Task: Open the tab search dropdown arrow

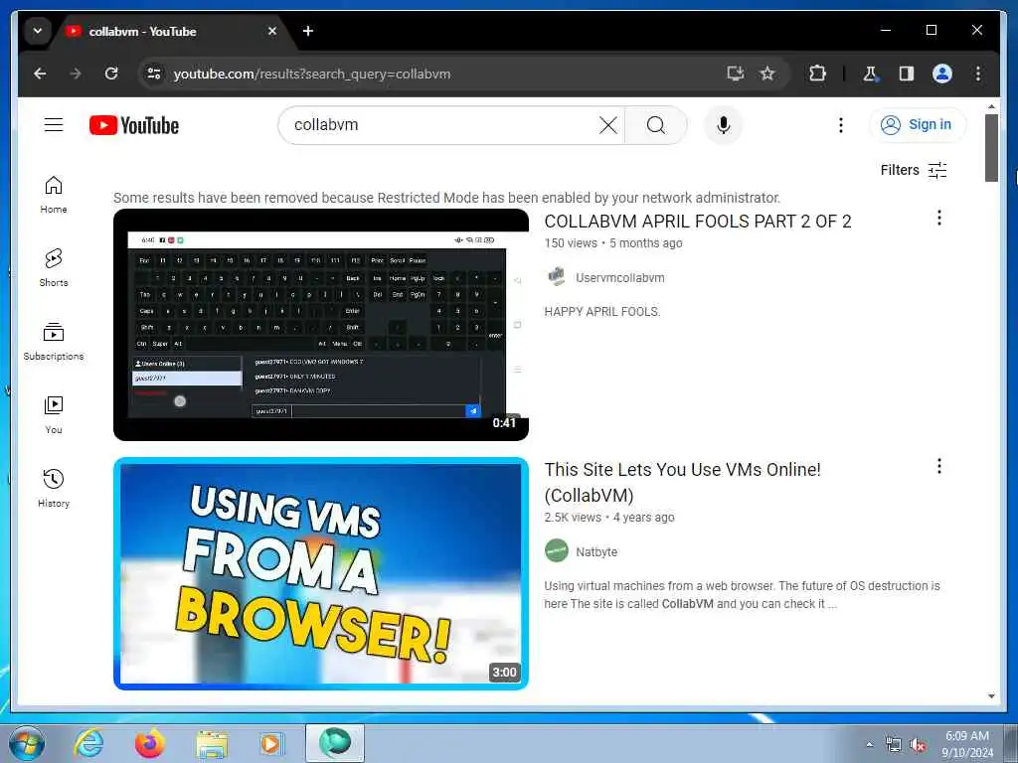Action: click(38, 31)
